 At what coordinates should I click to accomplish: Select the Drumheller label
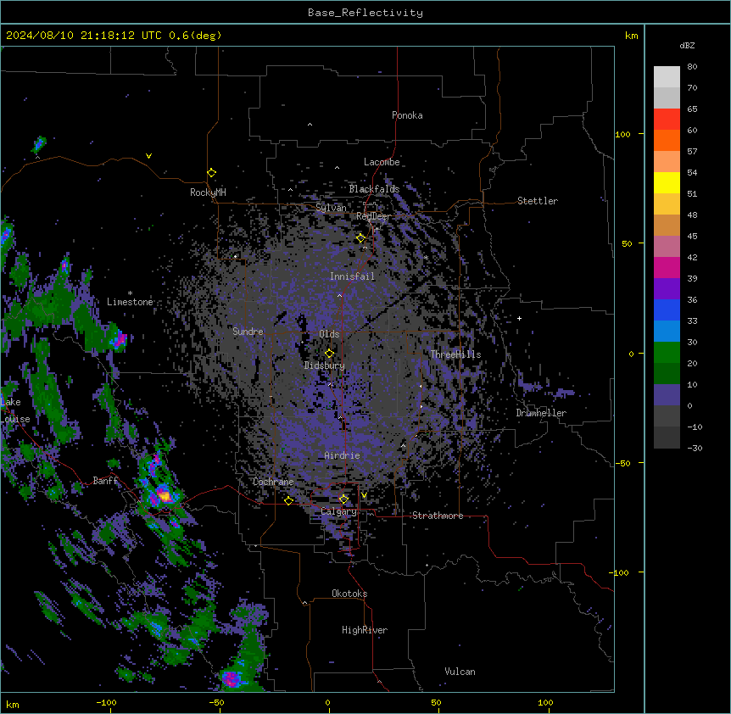pyautogui.click(x=541, y=413)
